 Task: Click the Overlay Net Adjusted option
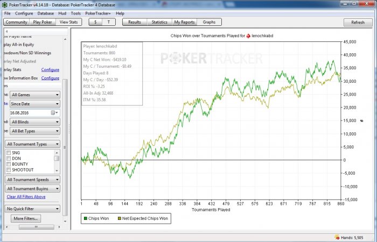(x=20, y=61)
